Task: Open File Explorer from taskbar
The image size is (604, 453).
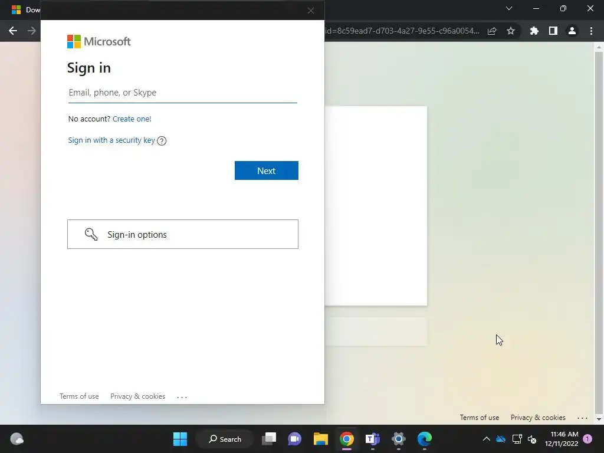Action: coord(320,439)
